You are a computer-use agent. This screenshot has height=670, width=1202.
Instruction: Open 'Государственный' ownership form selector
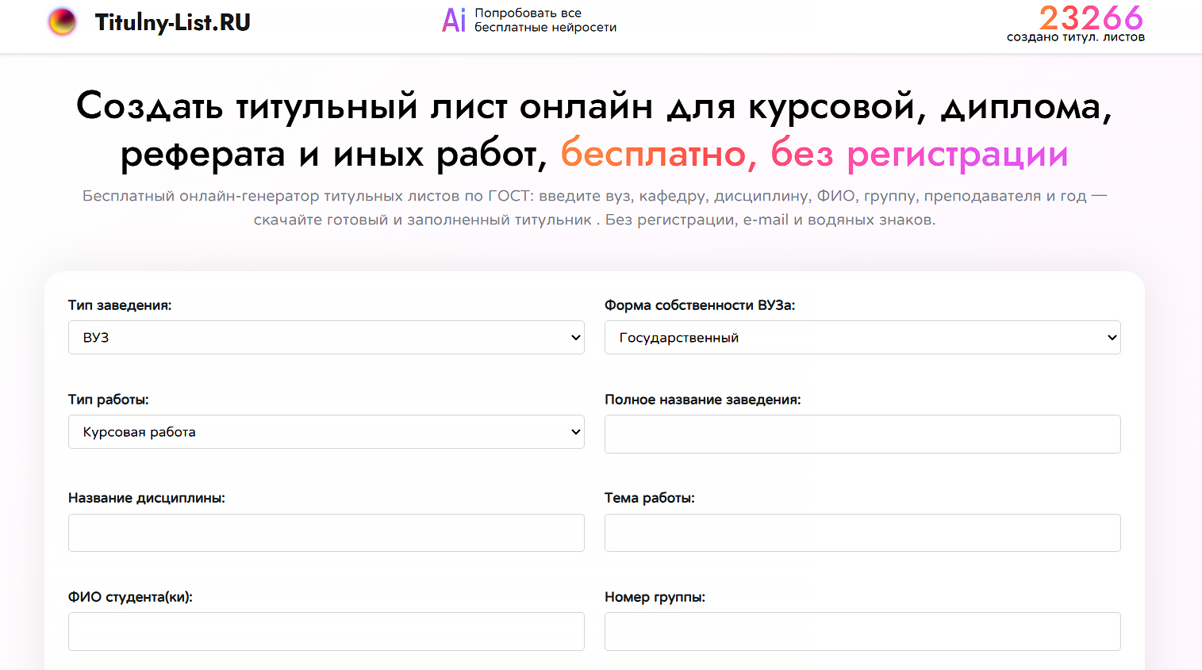(862, 337)
